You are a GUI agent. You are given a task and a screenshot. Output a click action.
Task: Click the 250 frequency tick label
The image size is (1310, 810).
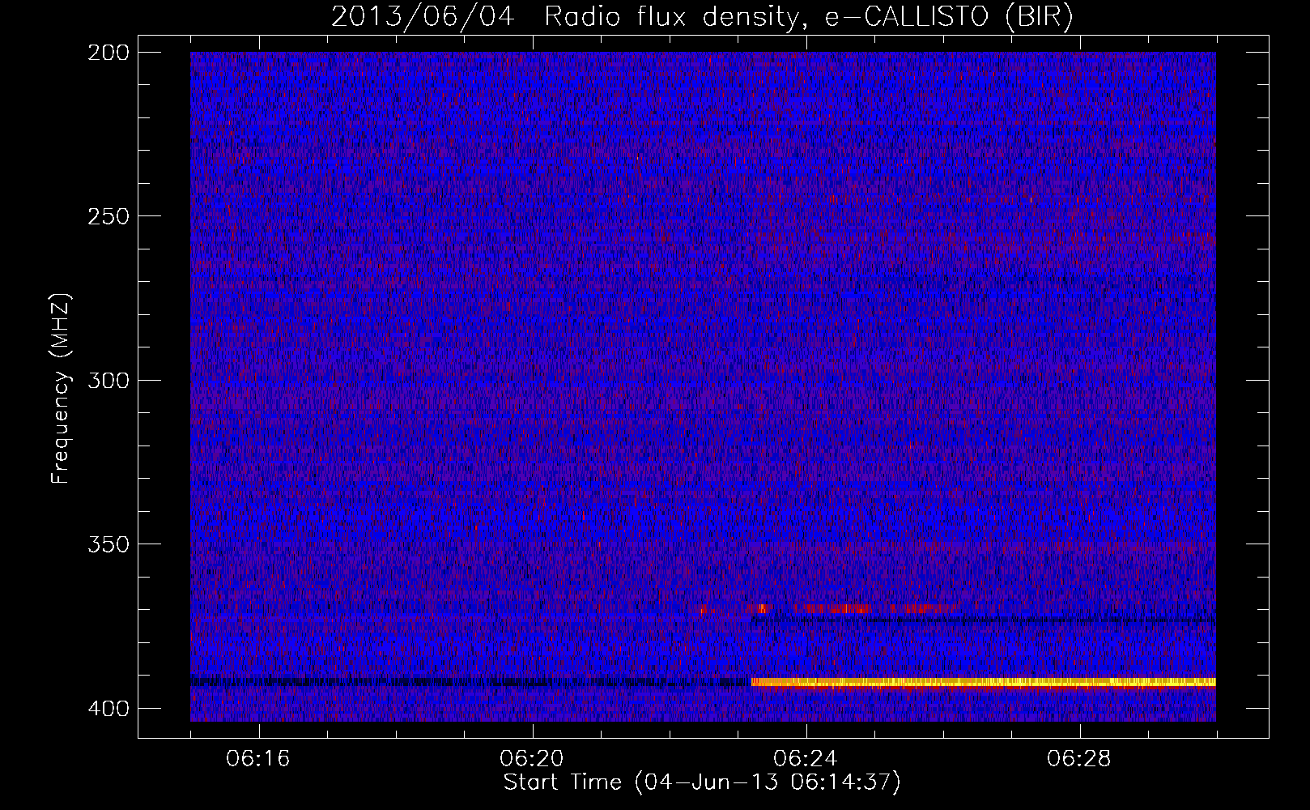(108, 216)
